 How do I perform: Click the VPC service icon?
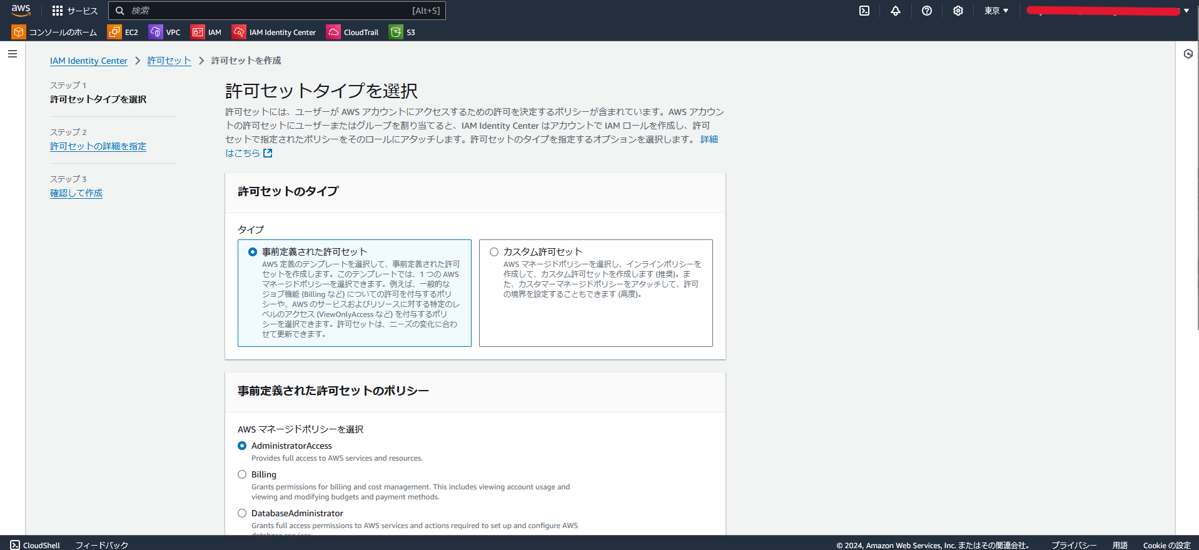(156, 32)
